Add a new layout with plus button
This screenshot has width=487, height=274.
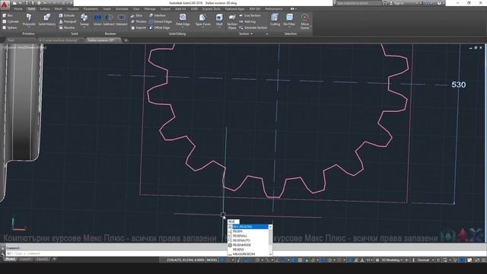[x=54, y=259]
